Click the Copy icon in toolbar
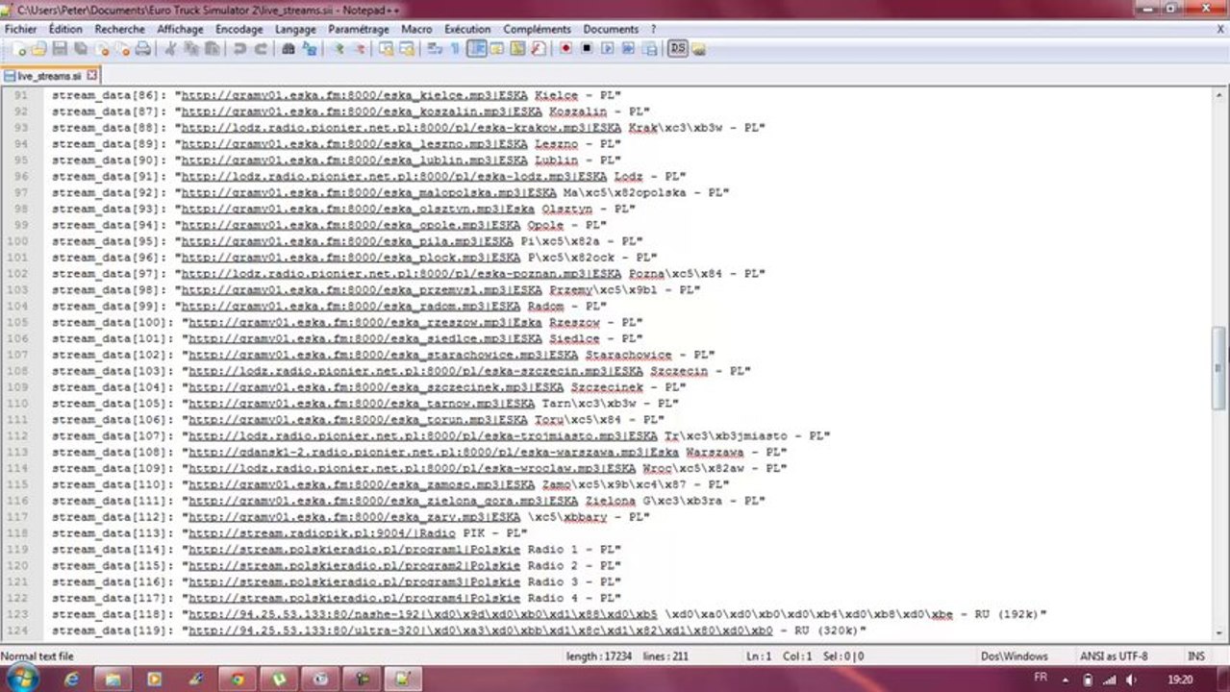1230x692 pixels. pos(191,48)
